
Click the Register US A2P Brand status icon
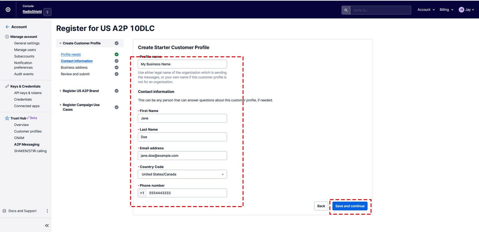[116, 91]
